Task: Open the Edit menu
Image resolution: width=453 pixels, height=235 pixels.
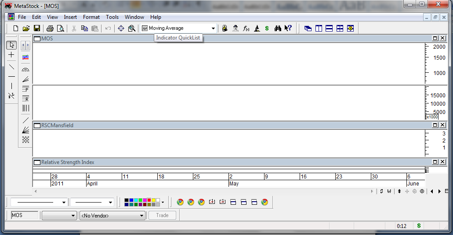Action: click(x=36, y=17)
